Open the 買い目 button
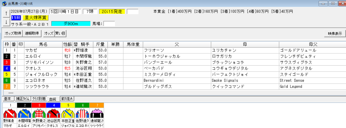Viewport: 346px width, 128px height. pos(61,33)
